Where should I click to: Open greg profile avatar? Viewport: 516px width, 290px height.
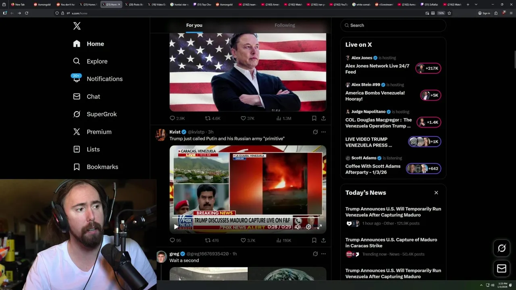point(161,257)
